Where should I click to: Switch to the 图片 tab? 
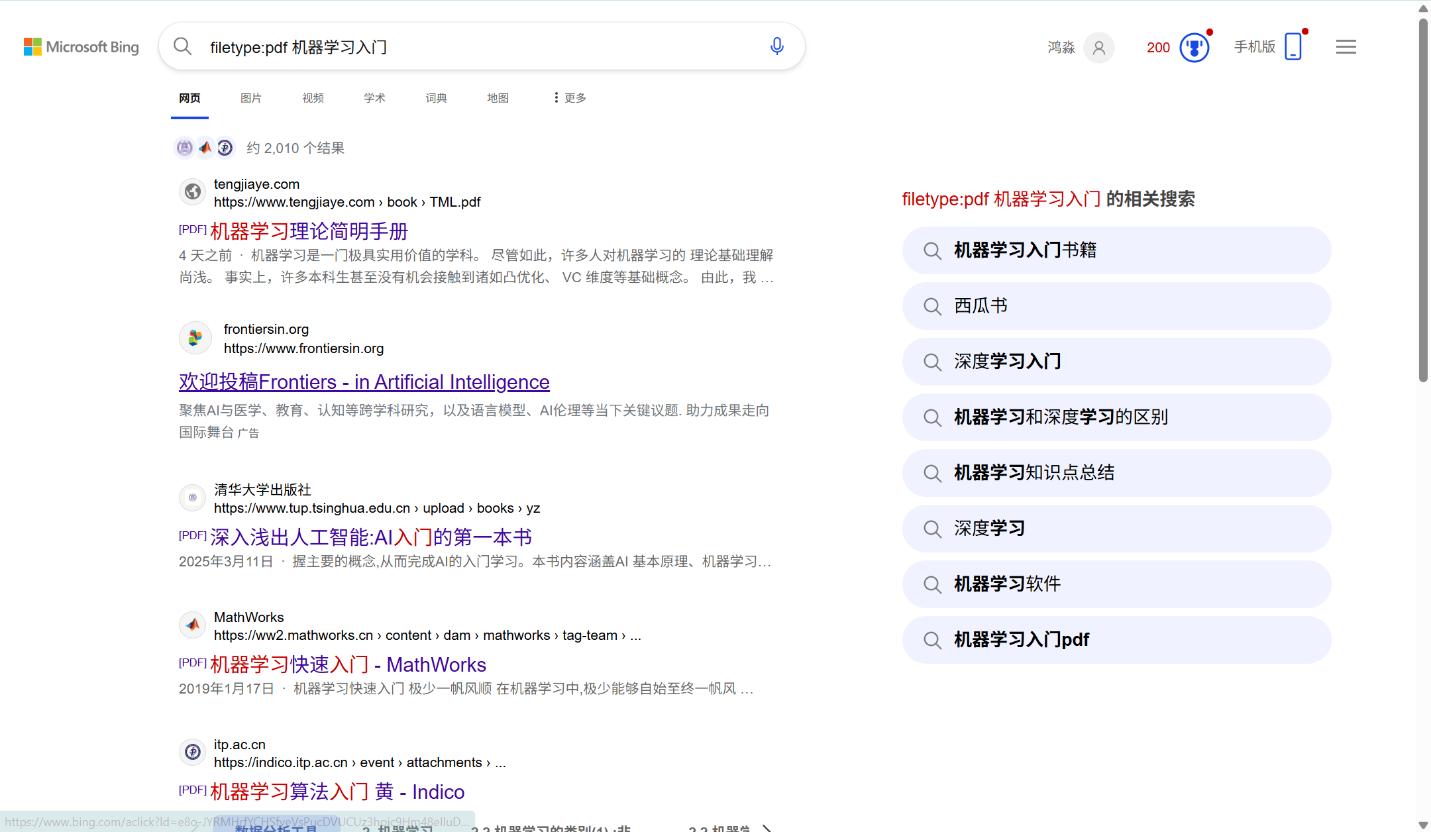coord(251,97)
